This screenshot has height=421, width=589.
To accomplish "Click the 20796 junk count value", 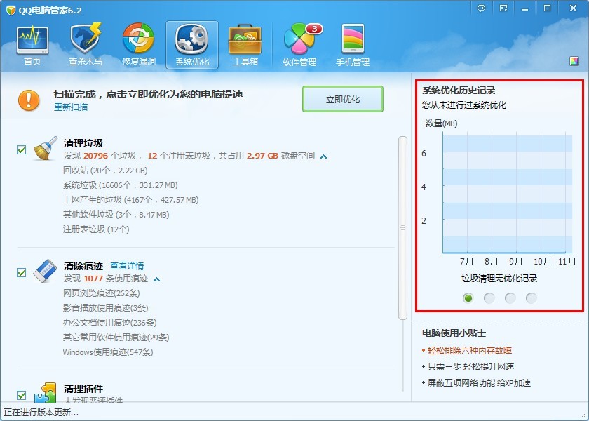I will point(96,156).
